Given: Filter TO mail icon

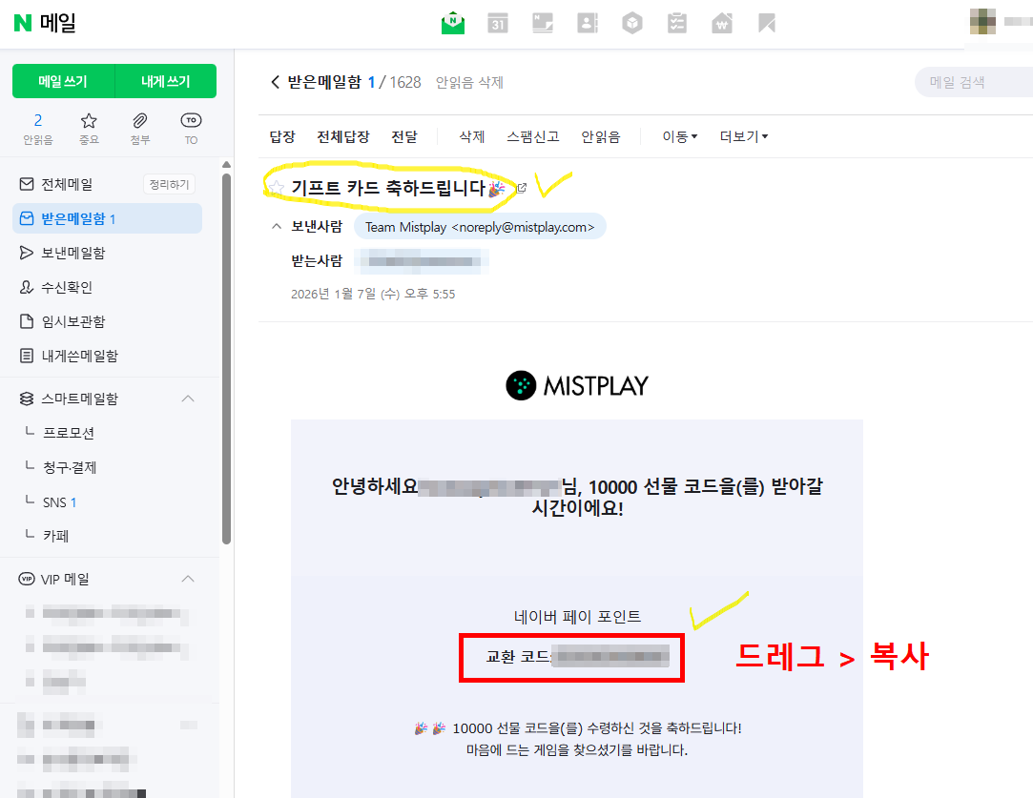Looking at the screenshot, I should 191,129.
